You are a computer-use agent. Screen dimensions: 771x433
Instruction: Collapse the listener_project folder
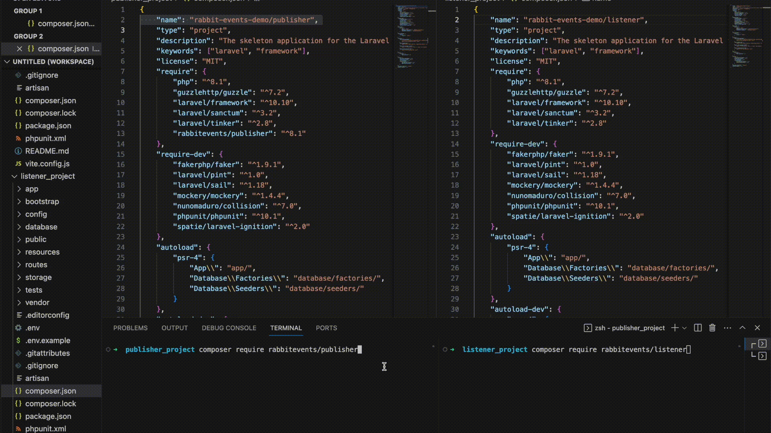point(14,176)
